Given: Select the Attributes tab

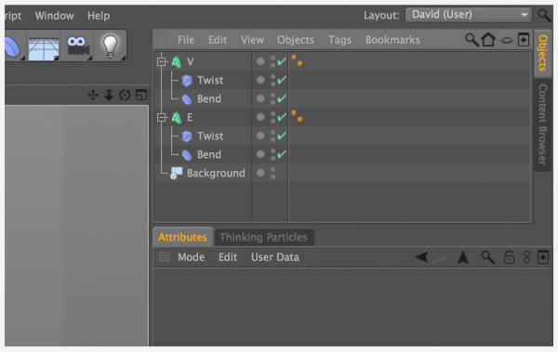Looking at the screenshot, I should [x=182, y=237].
